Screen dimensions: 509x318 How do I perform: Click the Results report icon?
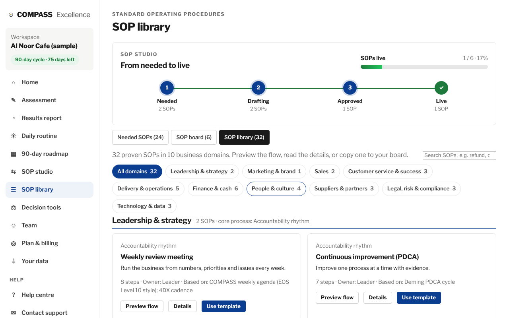tap(14, 118)
